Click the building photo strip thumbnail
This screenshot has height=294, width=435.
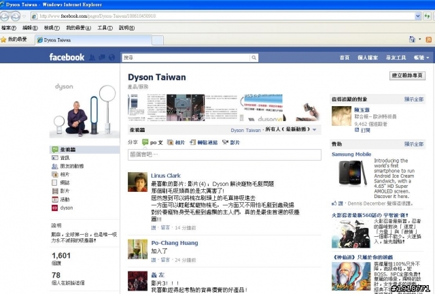[186, 108]
